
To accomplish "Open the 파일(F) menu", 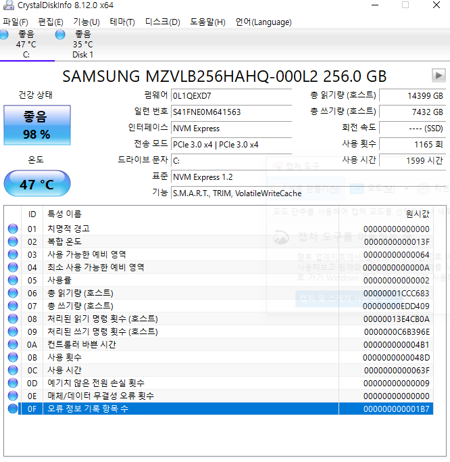I will tap(16, 22).
